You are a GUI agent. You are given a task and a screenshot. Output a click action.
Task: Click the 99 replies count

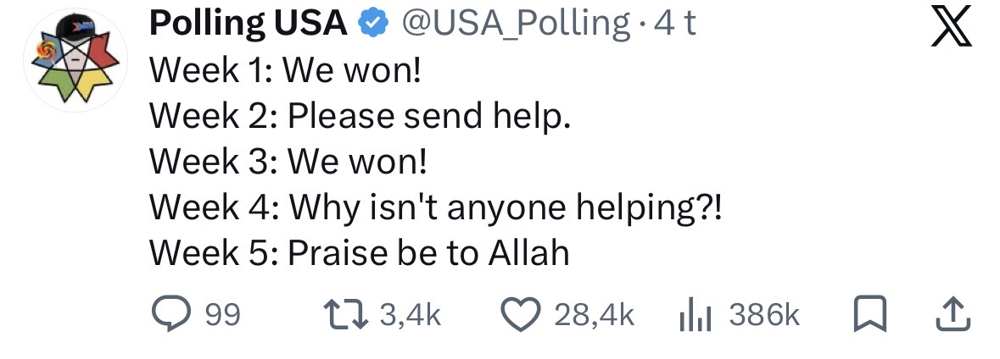[x=222, y=316]
